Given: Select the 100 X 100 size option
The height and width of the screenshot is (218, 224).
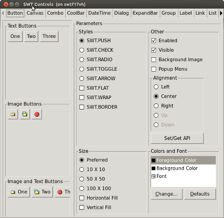Looking at the screenshot, I should 82,188.
